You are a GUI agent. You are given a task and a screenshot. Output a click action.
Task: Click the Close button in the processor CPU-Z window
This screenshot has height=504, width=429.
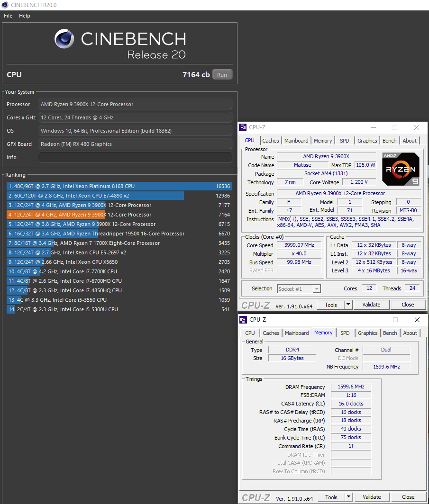pyautogui.click(x=407, y=305)
